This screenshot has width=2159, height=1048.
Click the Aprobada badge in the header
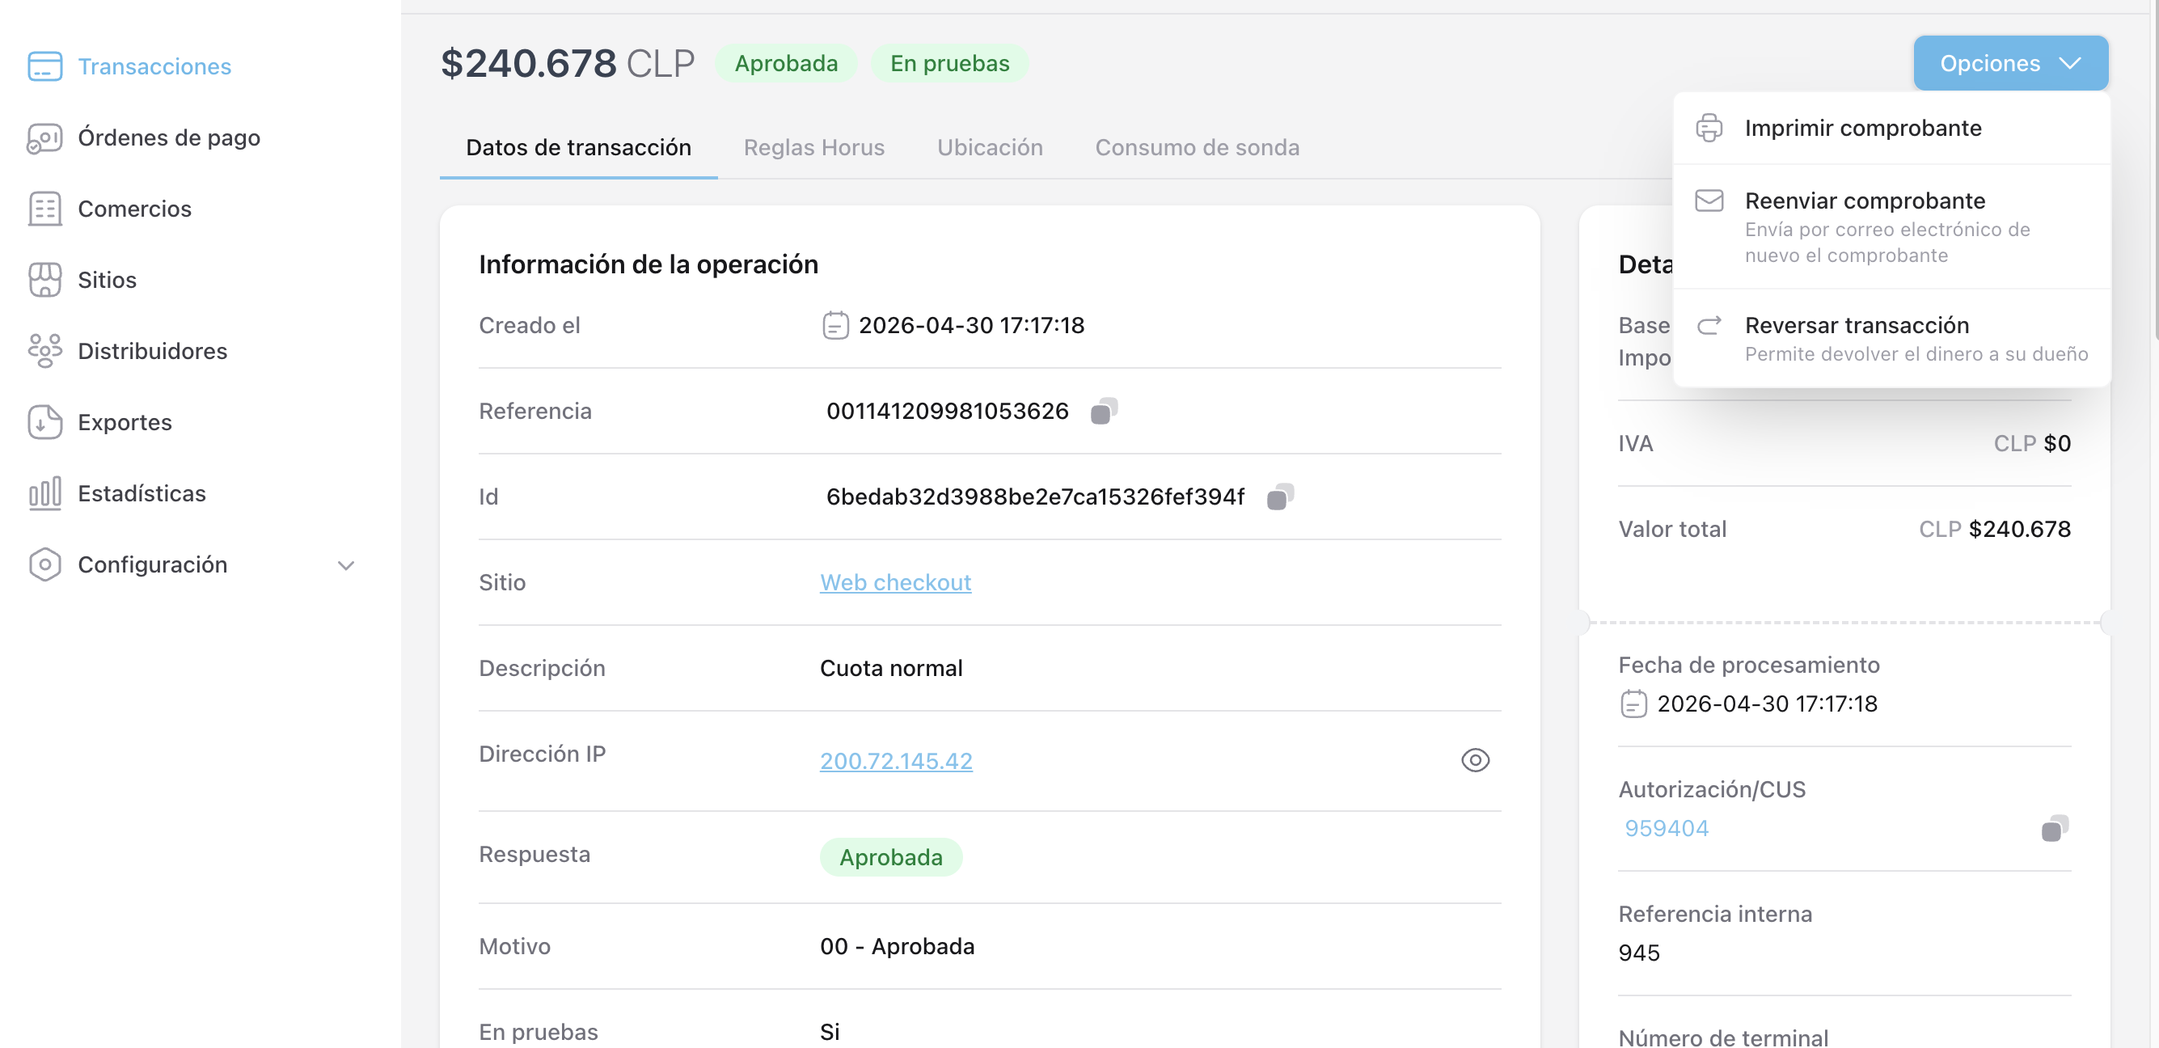click(x=786, y=64)
